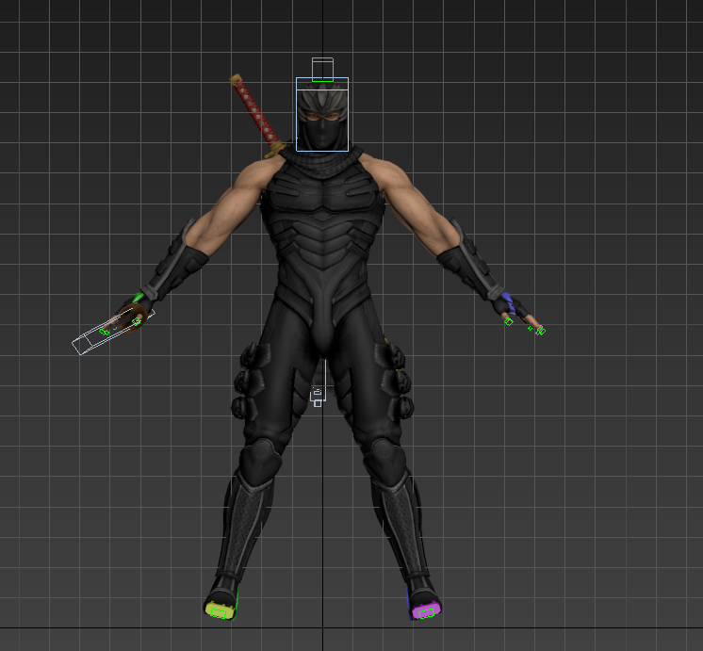Click the yellow toe bone on the left-side foot
The height and width of the screenshot is (651, 703).
220,610
